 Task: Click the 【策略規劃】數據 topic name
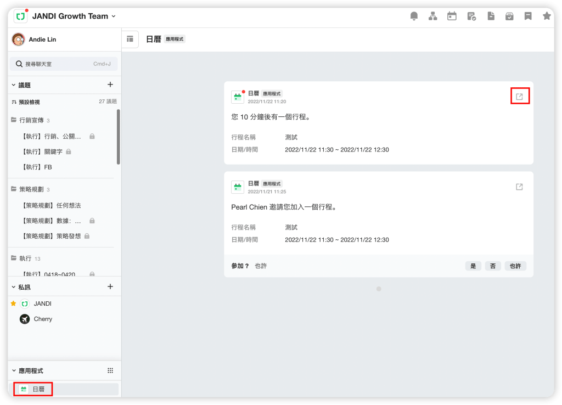[x=51, y=221]
